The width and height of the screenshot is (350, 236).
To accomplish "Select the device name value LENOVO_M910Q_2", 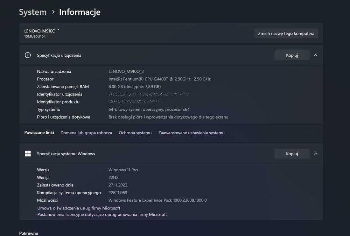I will [x=126, y=71].
